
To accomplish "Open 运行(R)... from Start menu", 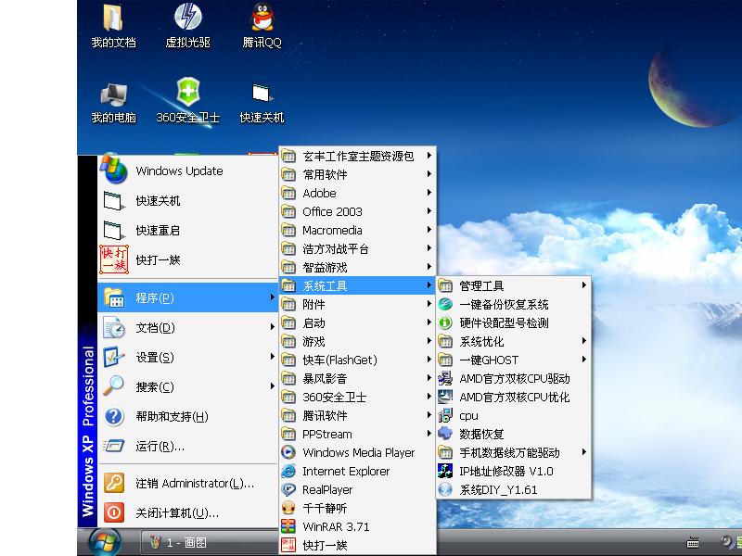I will [x=160, y=446].
